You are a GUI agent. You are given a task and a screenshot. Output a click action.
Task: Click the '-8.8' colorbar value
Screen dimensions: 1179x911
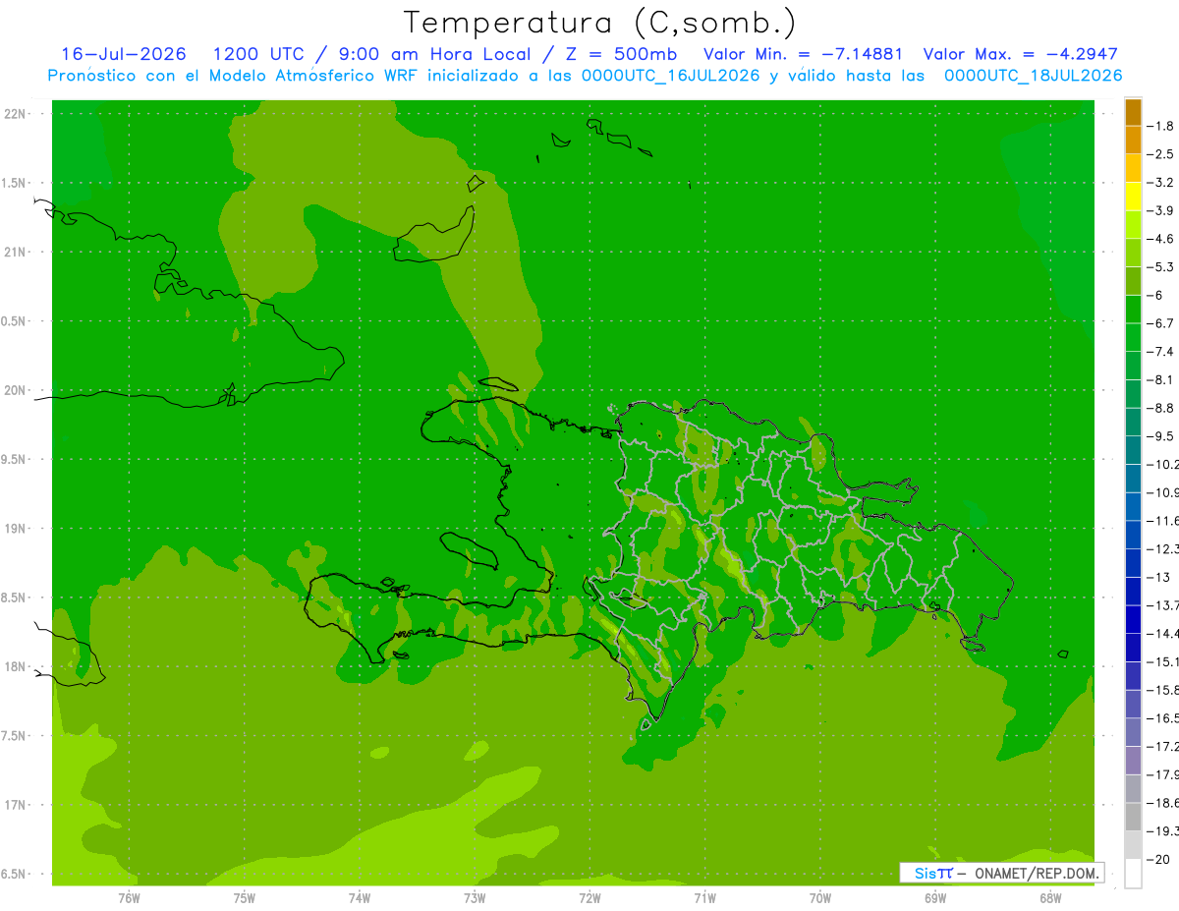tap(1159, 408)
